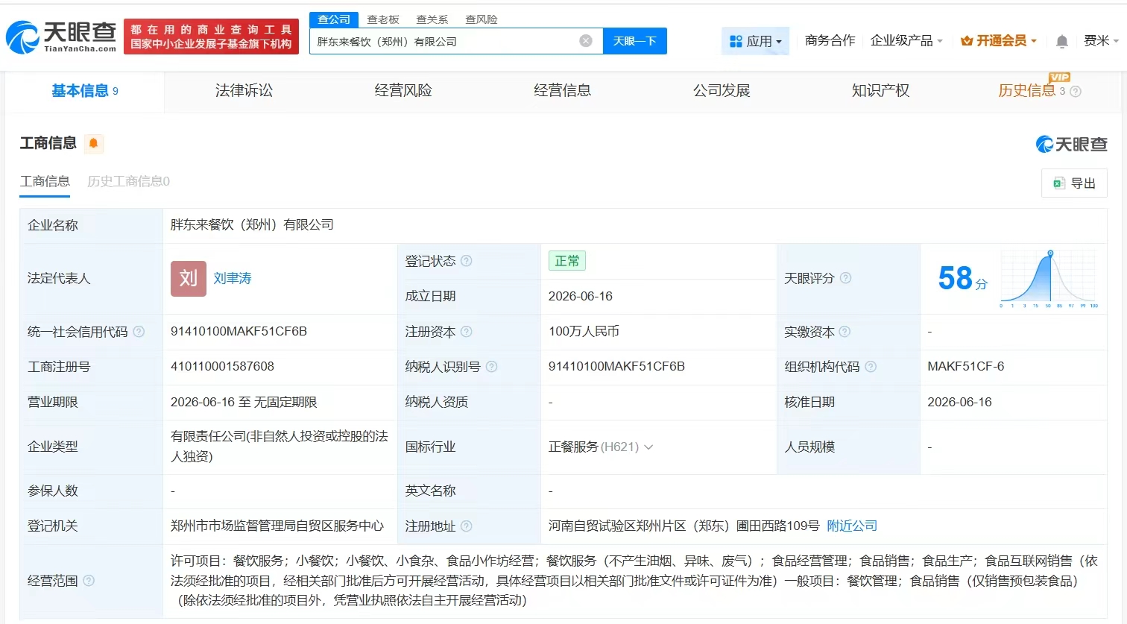
Task: Switch to the 经营风险 tab
Action: (x=403, y=91)
